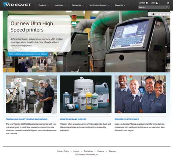Open Request On-Site Service link
Viewport: 173px width, 157px height.
127,119
